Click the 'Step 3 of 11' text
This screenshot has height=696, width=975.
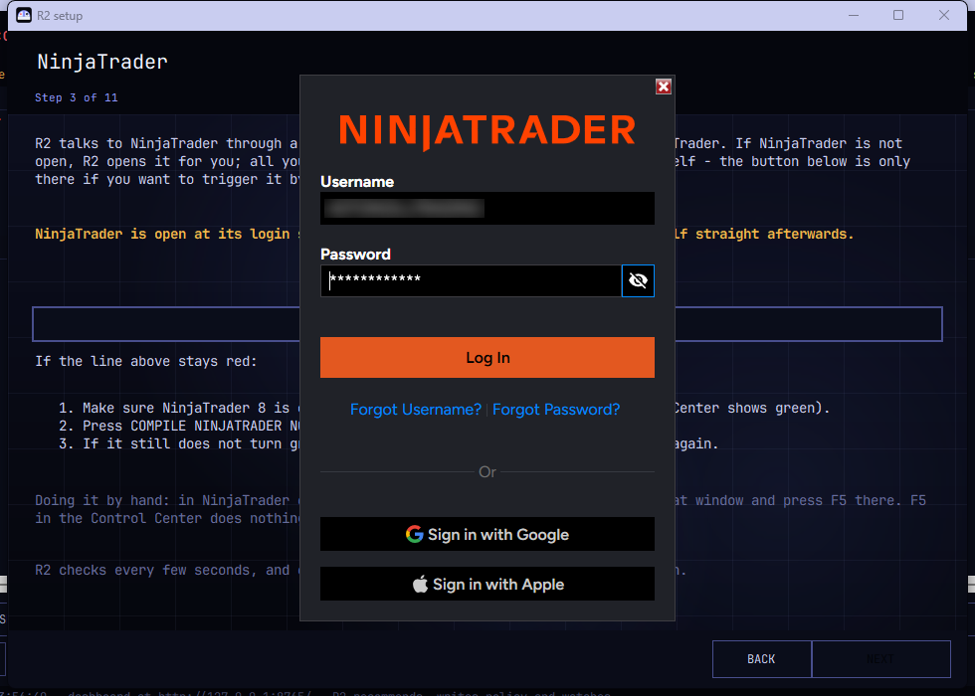(x=76, y=97)
